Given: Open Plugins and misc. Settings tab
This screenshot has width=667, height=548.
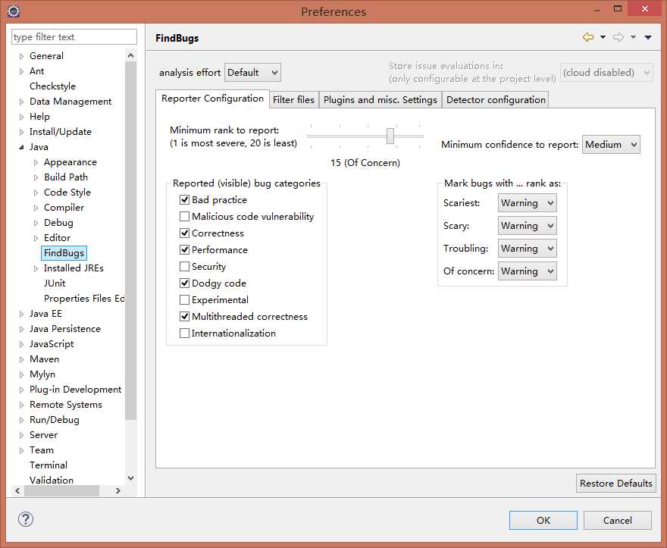Looking at the screenshot, I should click(380, 99).
